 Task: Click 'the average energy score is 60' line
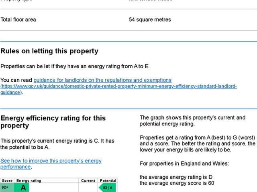pos(177,183)
